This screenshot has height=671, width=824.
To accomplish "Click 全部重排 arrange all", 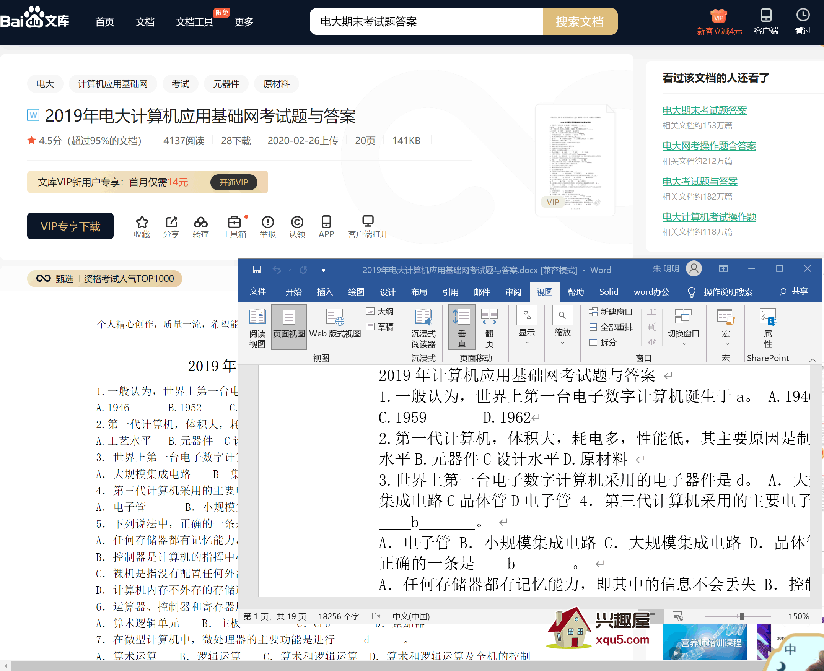I will (x=611, y=327).
